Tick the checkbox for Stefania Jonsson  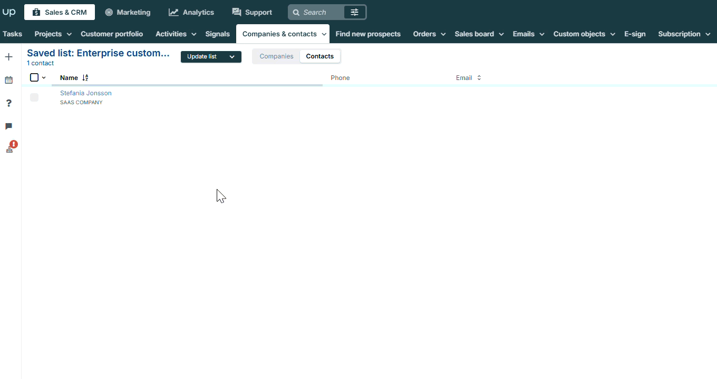tap(34, 97)
